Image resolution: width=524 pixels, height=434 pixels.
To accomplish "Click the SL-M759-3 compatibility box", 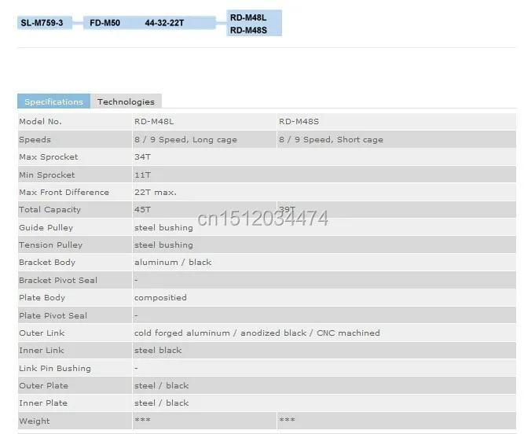I will click(45, 23).
